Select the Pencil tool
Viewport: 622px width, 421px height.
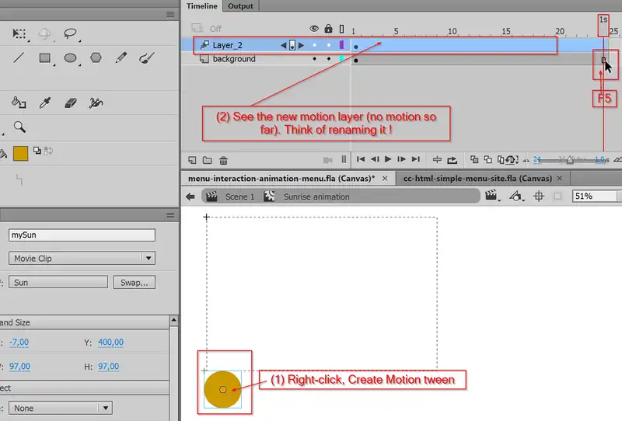coord(121,57)
